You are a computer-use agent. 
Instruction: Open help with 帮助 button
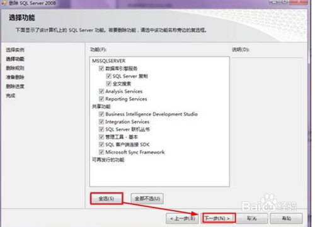click(287, 218)
